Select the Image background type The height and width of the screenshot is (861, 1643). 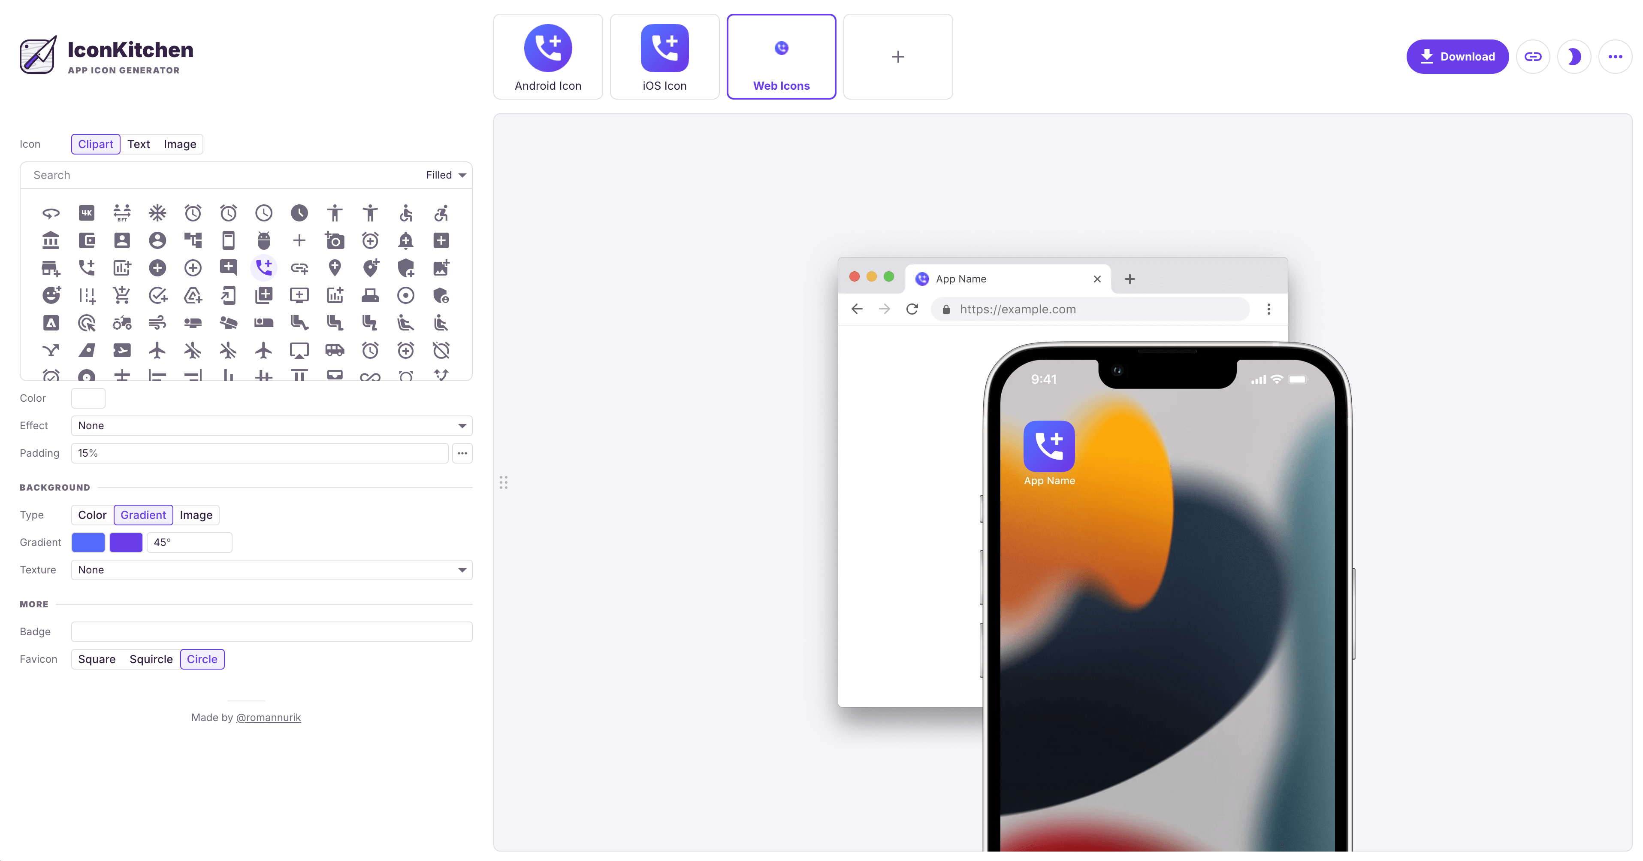pyautogui.click(x=196, y=514)
